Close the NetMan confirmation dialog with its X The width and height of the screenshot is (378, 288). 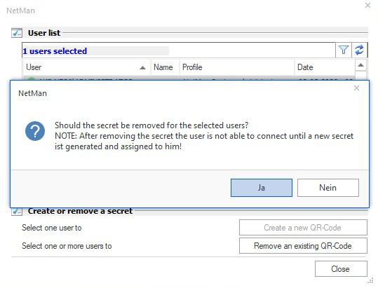pos(356,88)
